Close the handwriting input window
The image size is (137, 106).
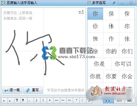click(x=131, y=3)
